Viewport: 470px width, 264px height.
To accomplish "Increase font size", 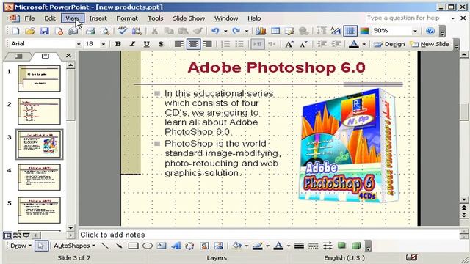I will point(289,44).
